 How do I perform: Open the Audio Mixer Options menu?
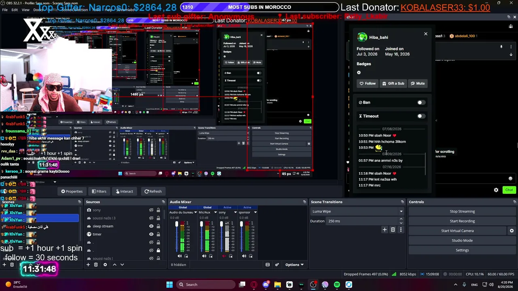(294, 265)
